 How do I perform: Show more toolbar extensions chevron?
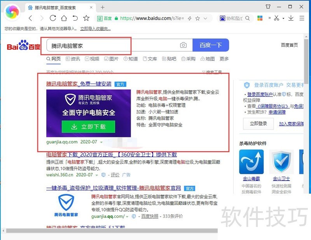pos(269,18)
